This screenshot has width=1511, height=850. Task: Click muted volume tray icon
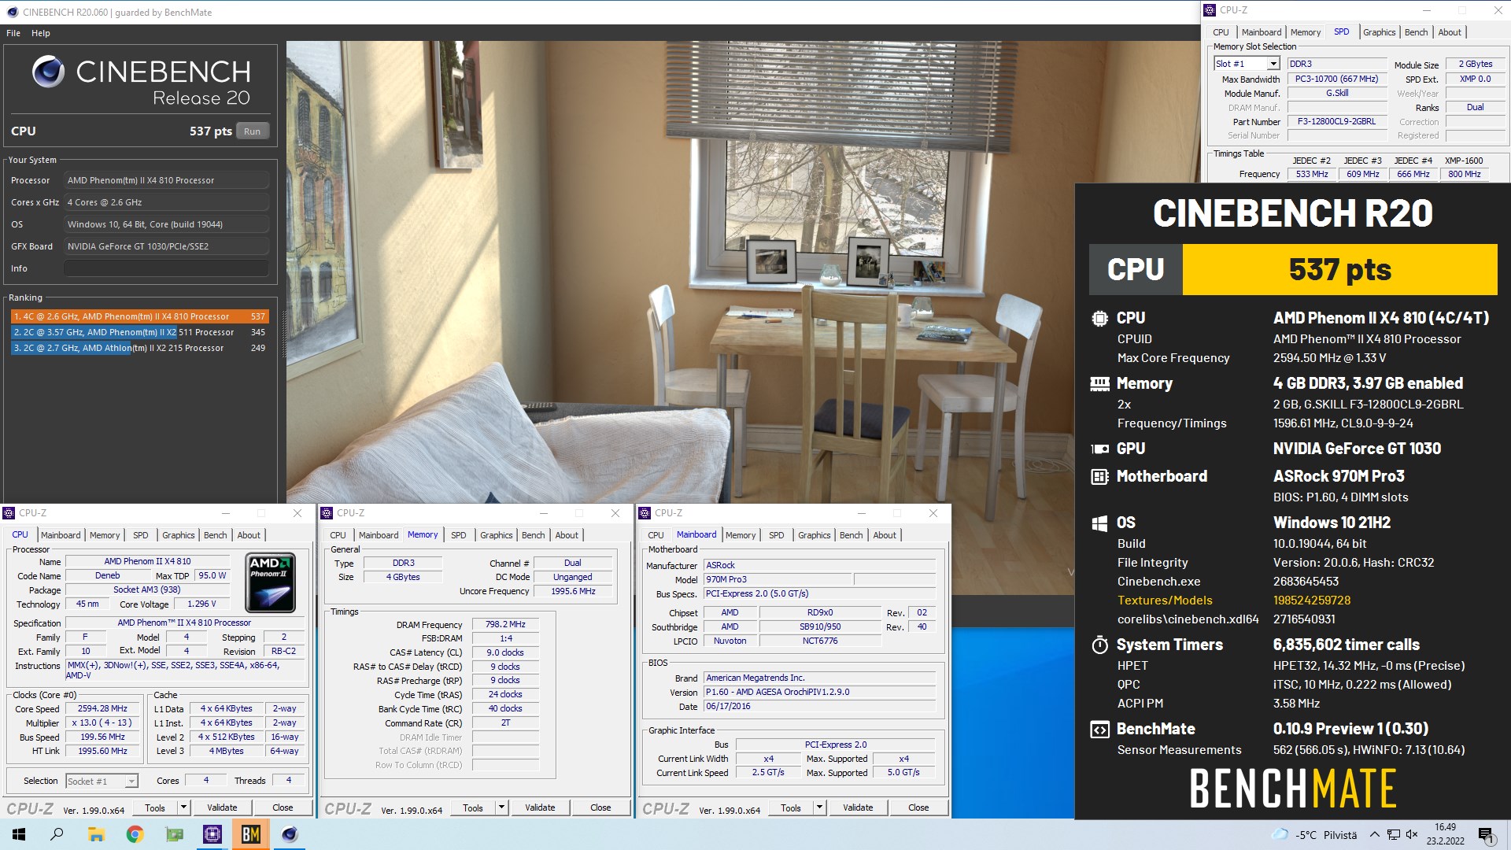click(x=1412, y=834)
